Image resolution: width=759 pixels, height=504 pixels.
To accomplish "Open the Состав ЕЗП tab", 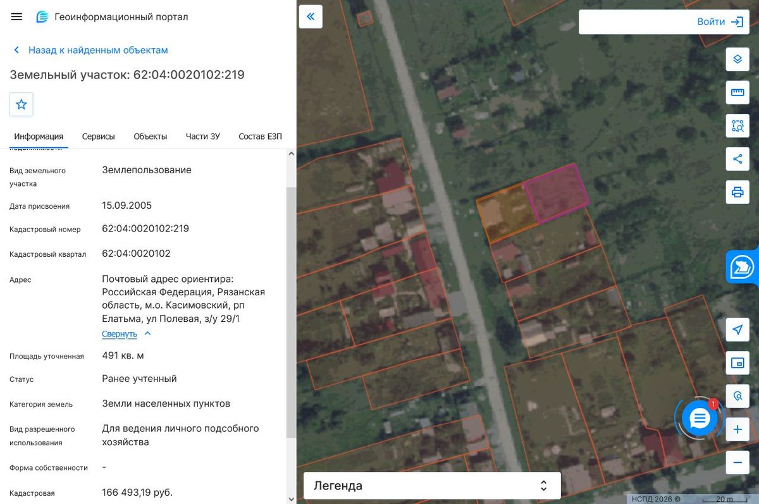I will pyautogui.click(x=260, y=137).
